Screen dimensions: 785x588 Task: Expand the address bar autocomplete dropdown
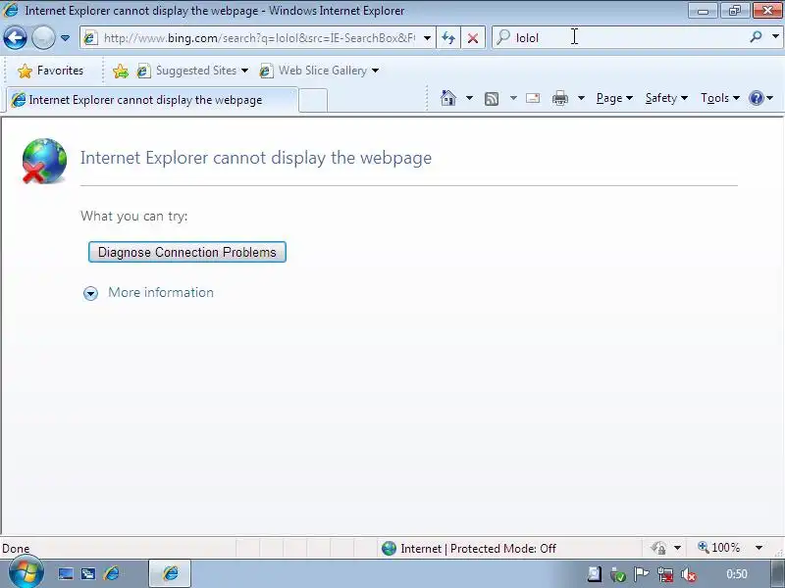[x=427, y=38]
